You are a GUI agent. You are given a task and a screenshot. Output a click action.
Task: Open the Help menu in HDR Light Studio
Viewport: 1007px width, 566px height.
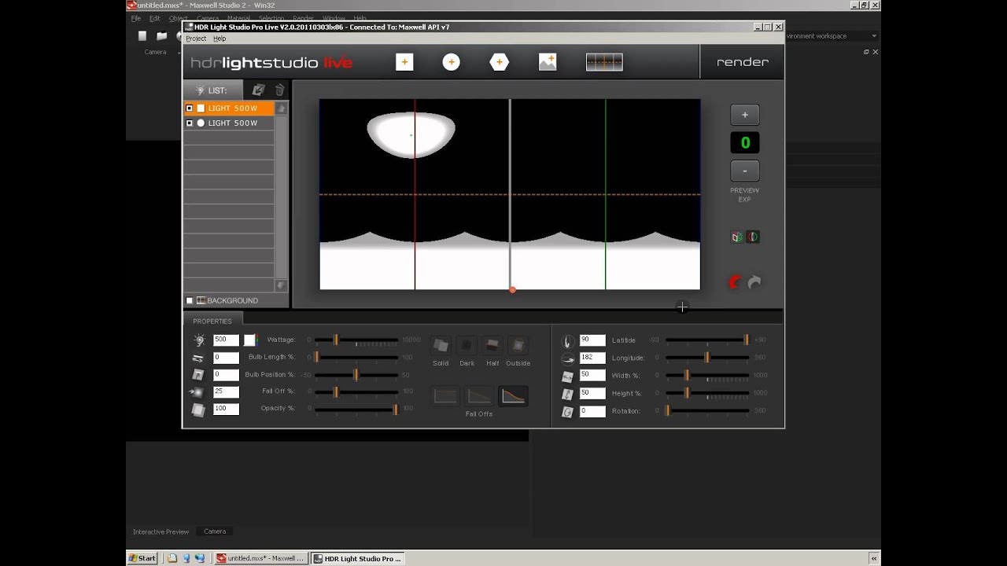click(219, 39)
